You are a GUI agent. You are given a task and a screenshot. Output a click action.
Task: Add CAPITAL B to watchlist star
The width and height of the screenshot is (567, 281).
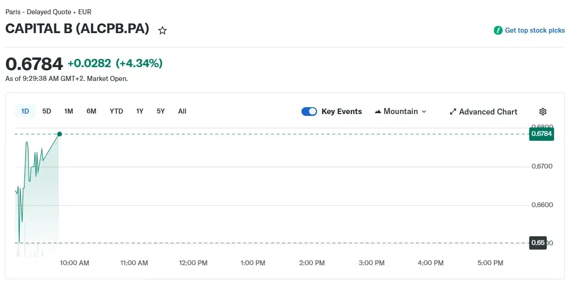click(162, 31)
